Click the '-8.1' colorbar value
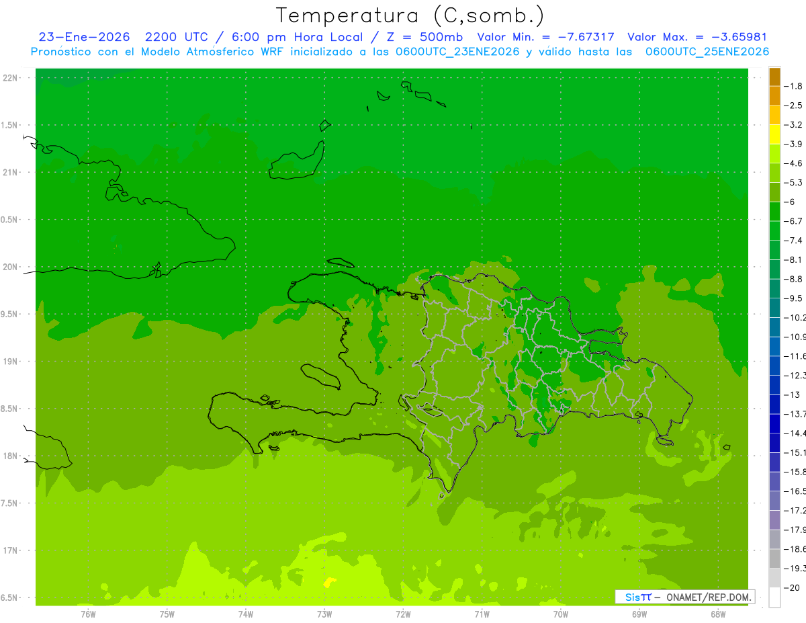Image resolution: width=806 pixels, height=623 pixels. 793,259
